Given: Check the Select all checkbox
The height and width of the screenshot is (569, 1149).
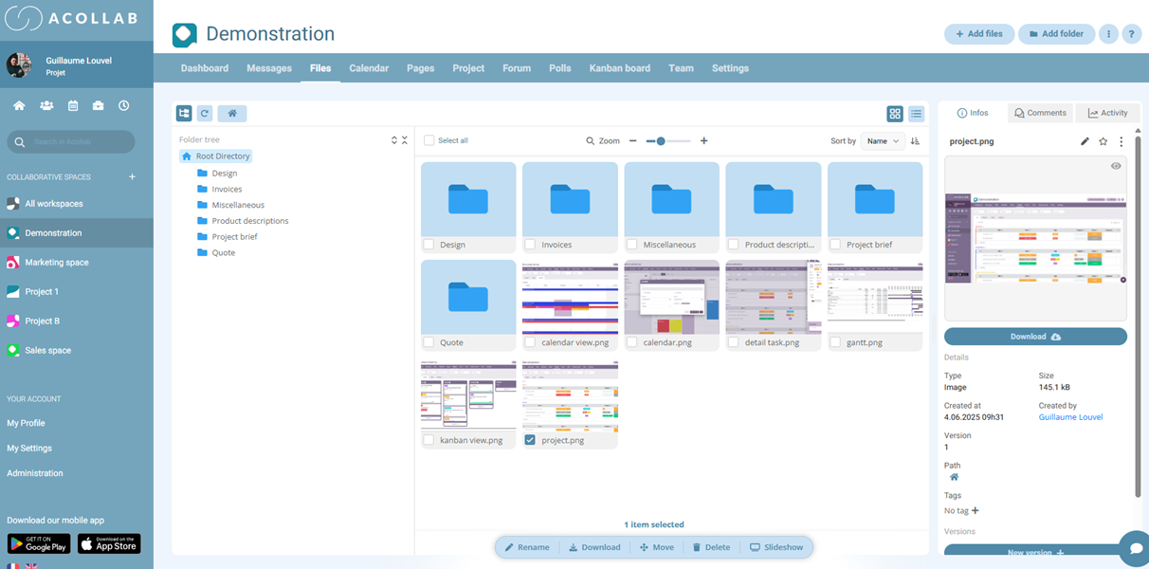Looking at the screenshot, I should click(429, 140).
